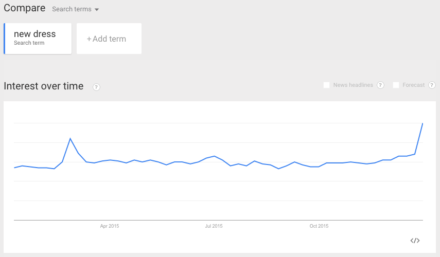Click the + Add term button
The height and width of the screenshot is (257, 440).
(x=109, y=39)
